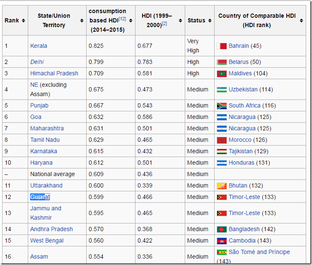Screen dimensions: 312x265
Task: Click the Uzbekistan flag icon
Action: (222, 90)
